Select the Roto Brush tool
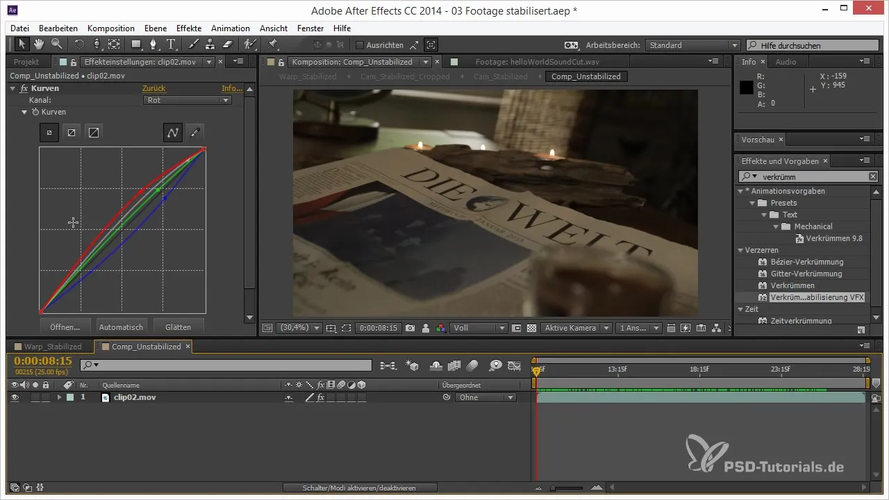Image resolution: width=889 pixels, height=500 pixels. 251,44
